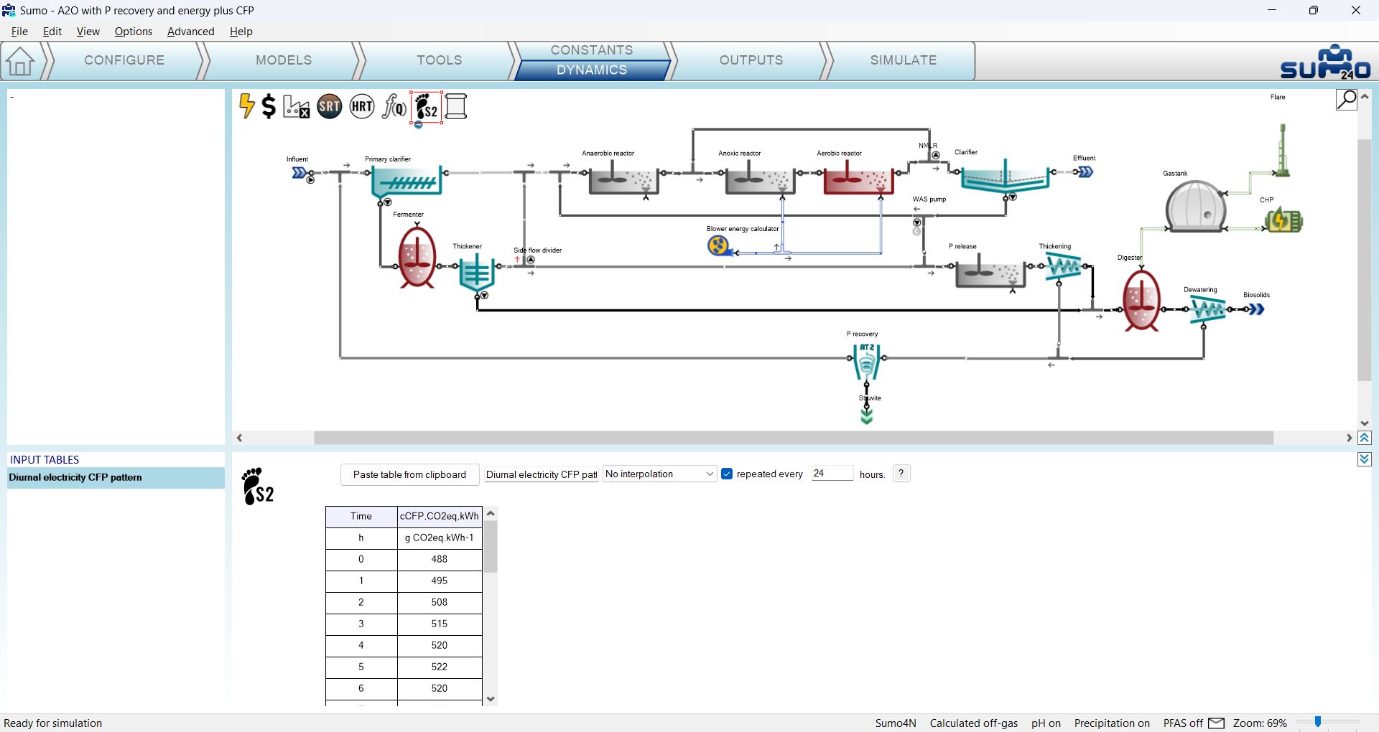Image resolution: width=1379 pixels, height=732 pixels.
Task: Switch to the OUTPUTS tab
Action: coord(751,60)
